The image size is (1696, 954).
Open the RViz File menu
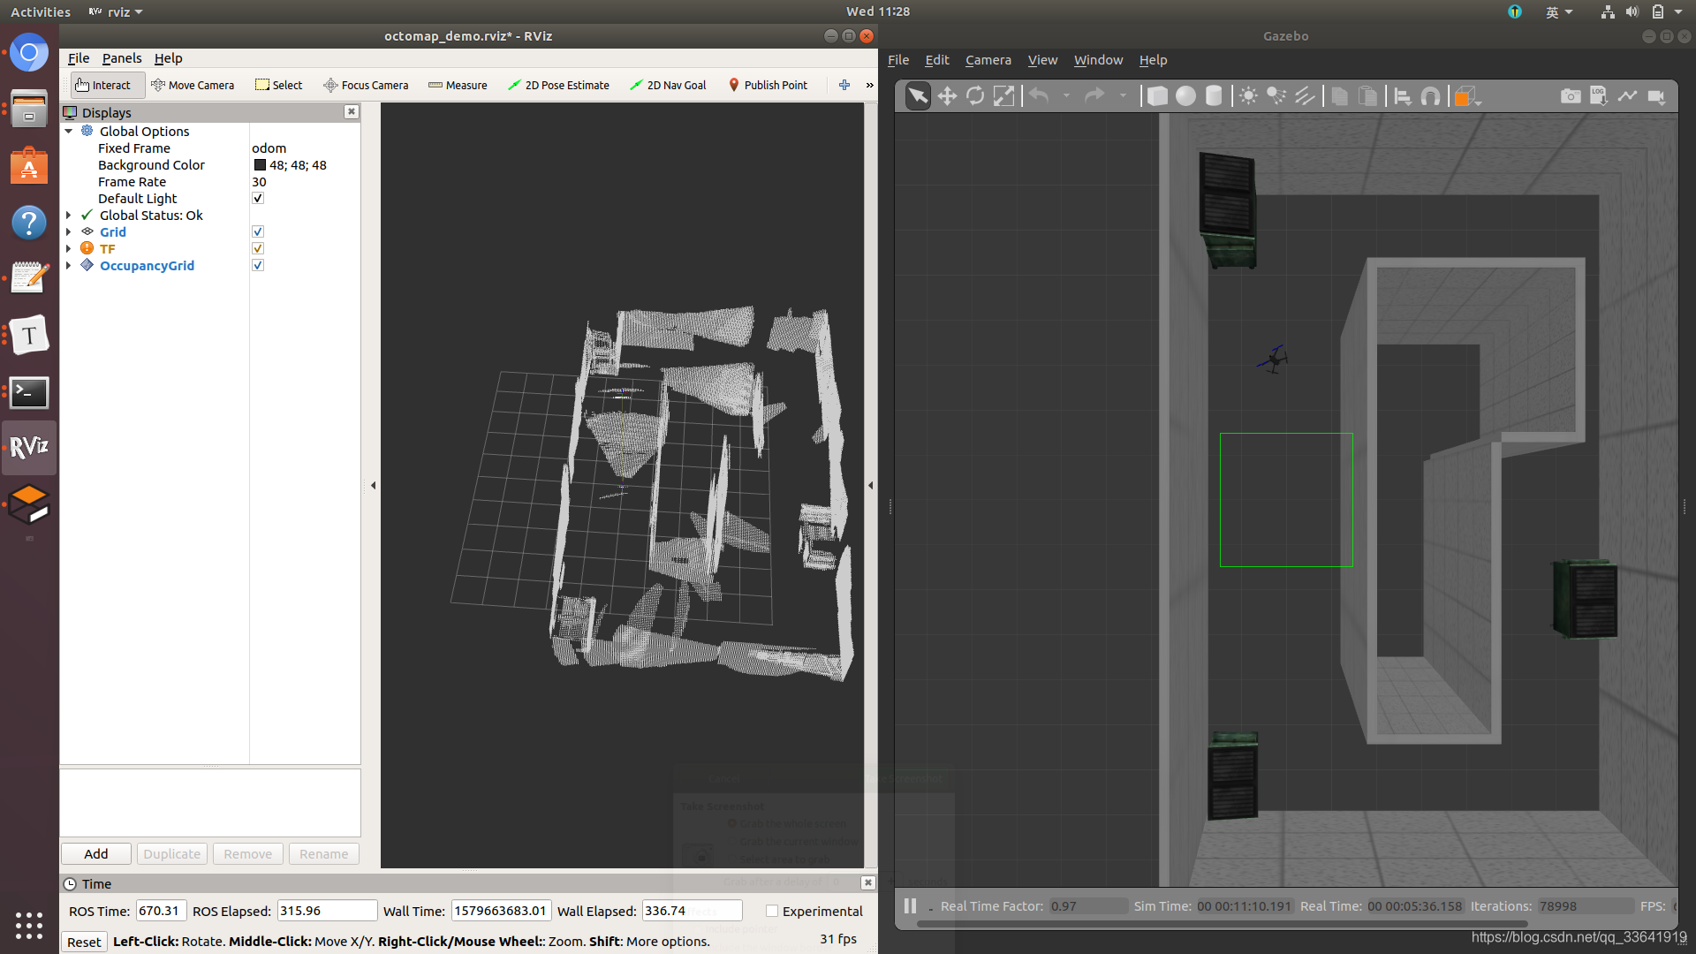(79, 58)
